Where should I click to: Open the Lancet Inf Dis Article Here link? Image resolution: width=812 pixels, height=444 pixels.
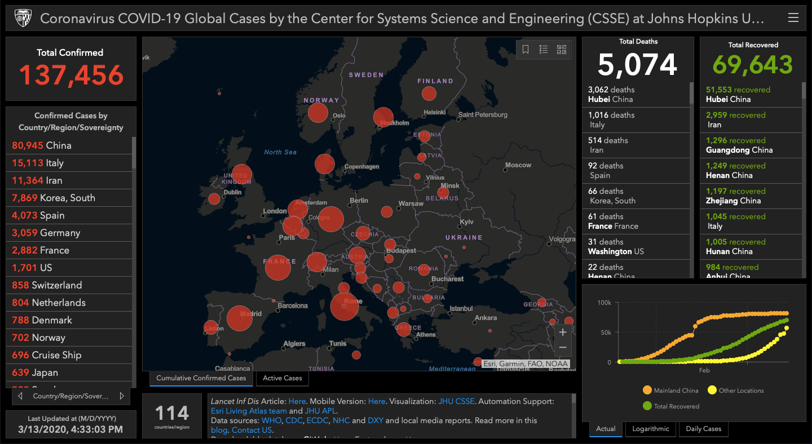[297, 402]
